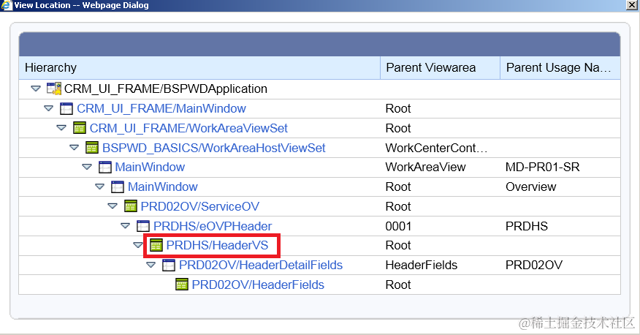This screenshot has width=640, height=335.
Task: Open the CRM_UI_FRAME/MainWindow link
Action: [x=161, y=109]
